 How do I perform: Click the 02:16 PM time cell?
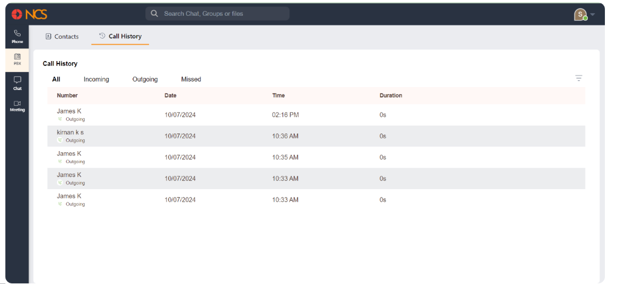[286, 115]
